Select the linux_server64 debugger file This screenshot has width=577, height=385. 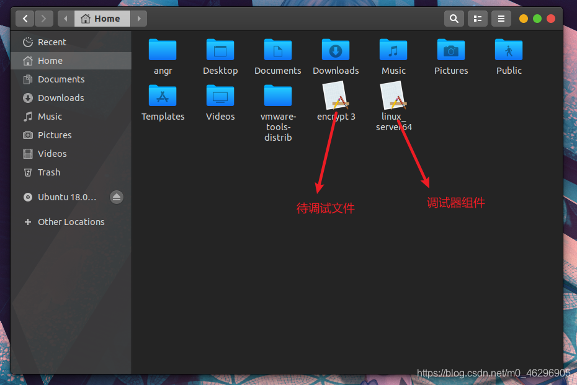(393, 96)
